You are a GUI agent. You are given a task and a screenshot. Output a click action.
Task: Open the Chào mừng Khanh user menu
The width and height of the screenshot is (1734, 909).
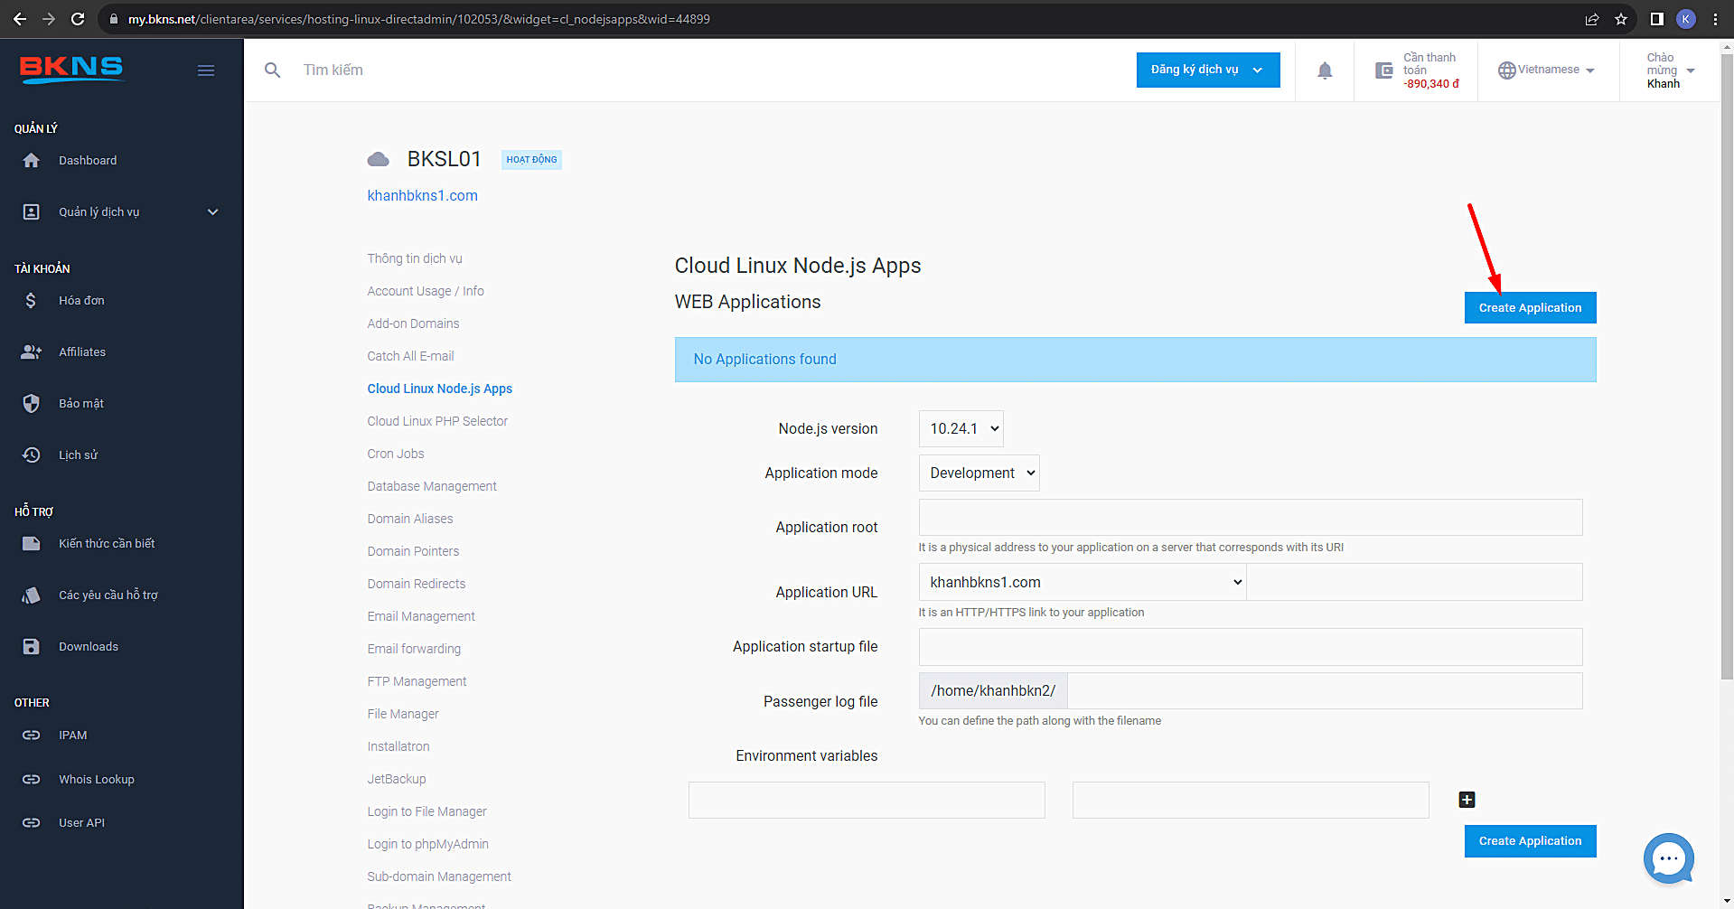(x=1670, y=70)
